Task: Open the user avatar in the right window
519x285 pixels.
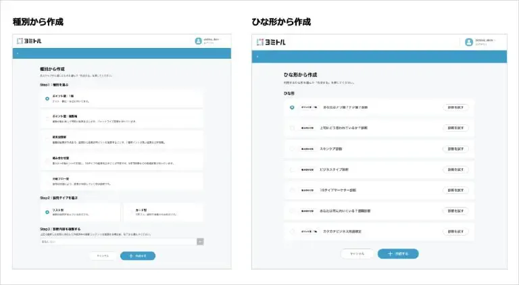Action: 469,42
